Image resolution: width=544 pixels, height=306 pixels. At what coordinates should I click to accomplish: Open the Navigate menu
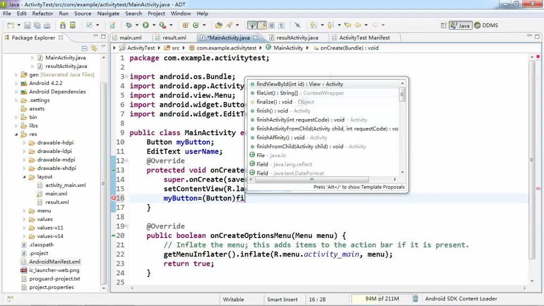[108, 13]
